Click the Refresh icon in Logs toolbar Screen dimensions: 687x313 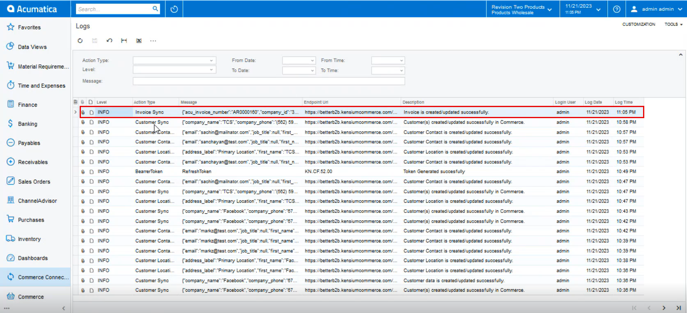[80, 41]
